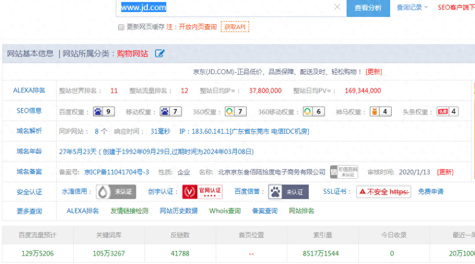Open the 网站历史数据 link
The height and width of the screenshot is (264, 475).
click(179, 211)
